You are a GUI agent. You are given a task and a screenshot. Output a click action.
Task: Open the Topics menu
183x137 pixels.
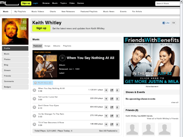click(63, 3)
